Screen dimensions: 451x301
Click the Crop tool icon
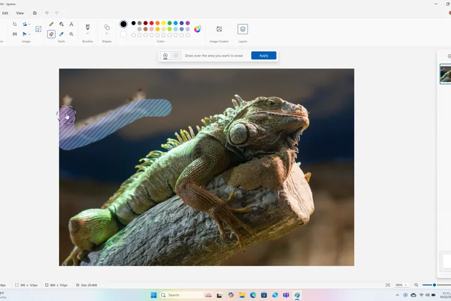tap(15, 24)
